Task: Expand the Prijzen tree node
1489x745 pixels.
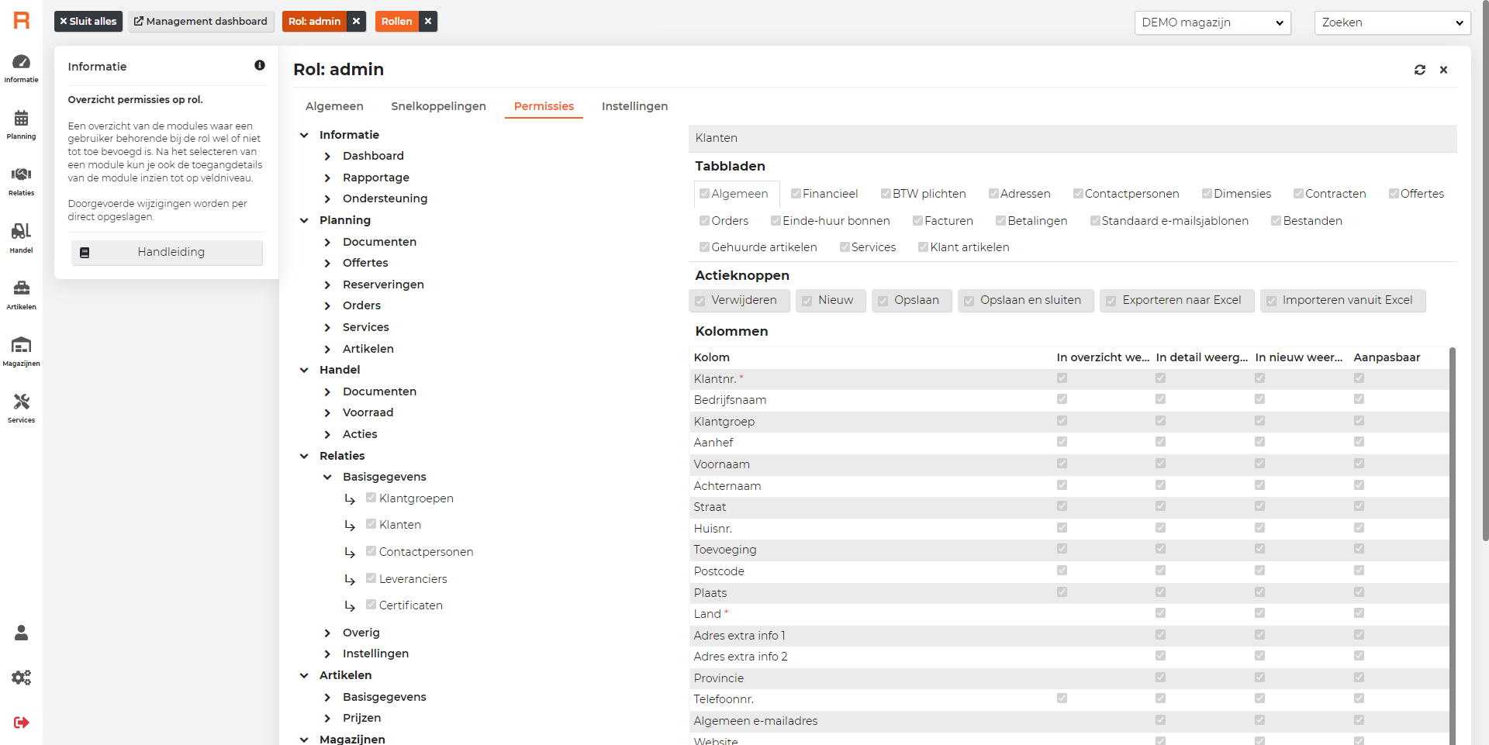Action: coord(327,718)
